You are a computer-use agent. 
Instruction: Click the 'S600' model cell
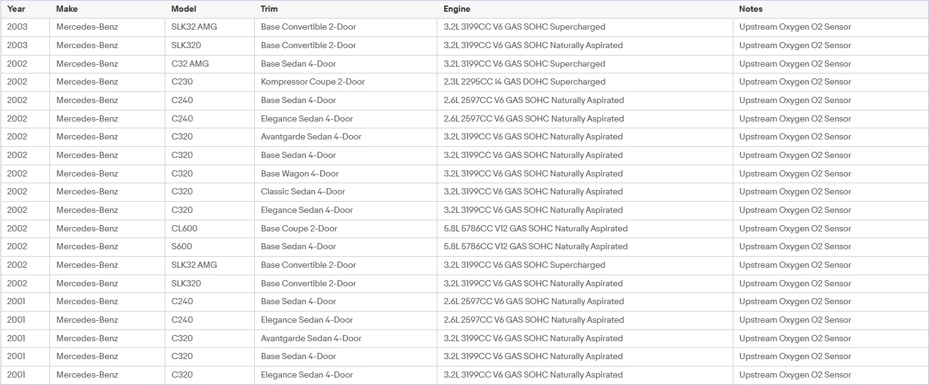(x=181, y=247)
